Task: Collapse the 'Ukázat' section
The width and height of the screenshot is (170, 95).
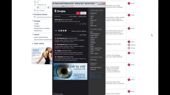Action: pos(33,35)
